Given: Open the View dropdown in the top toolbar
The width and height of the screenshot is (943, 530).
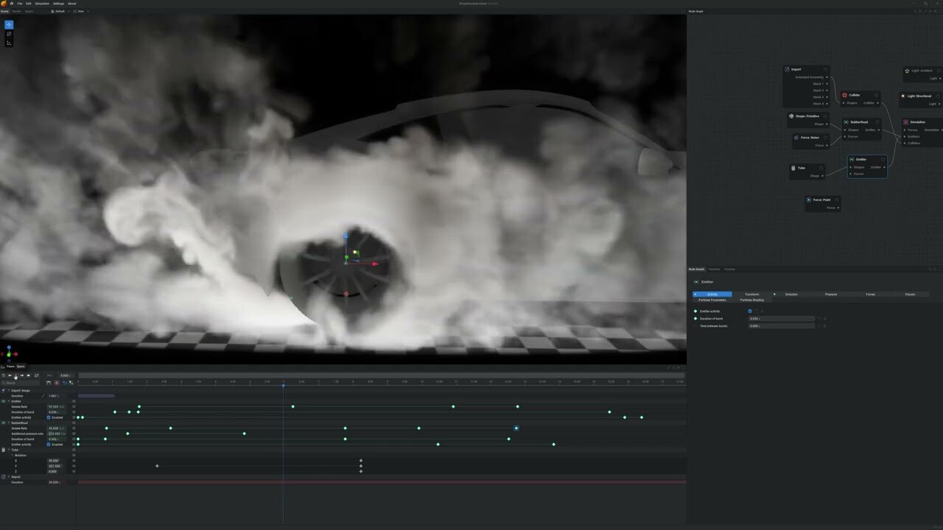Looking at the screenshot, I should point(81,11).
